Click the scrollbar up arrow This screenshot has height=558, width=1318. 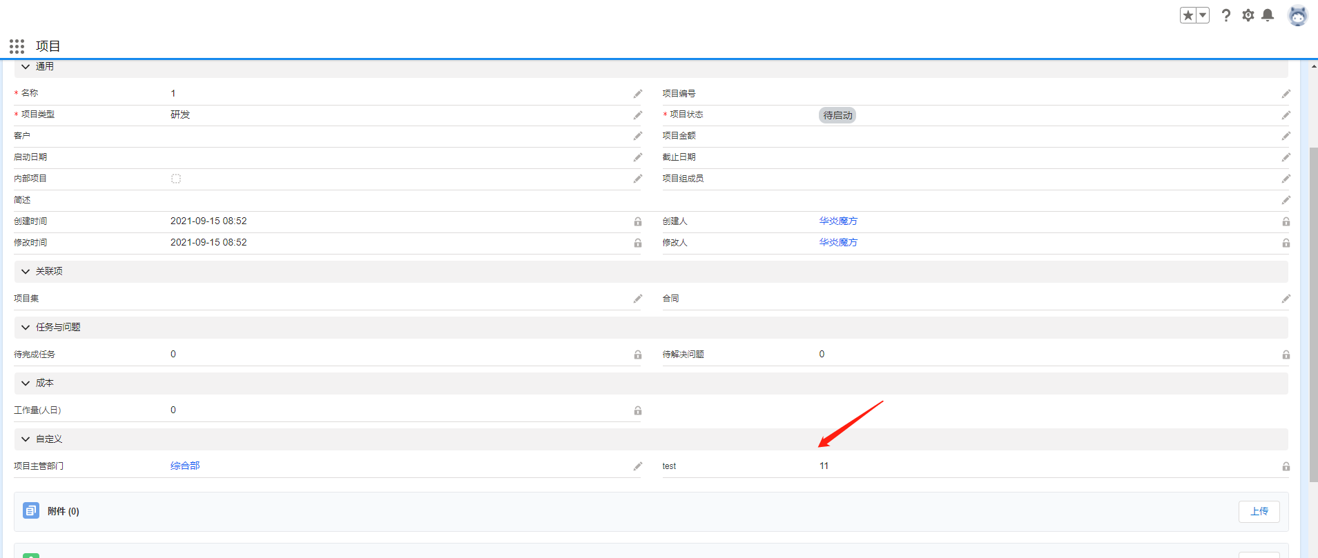1313,66
